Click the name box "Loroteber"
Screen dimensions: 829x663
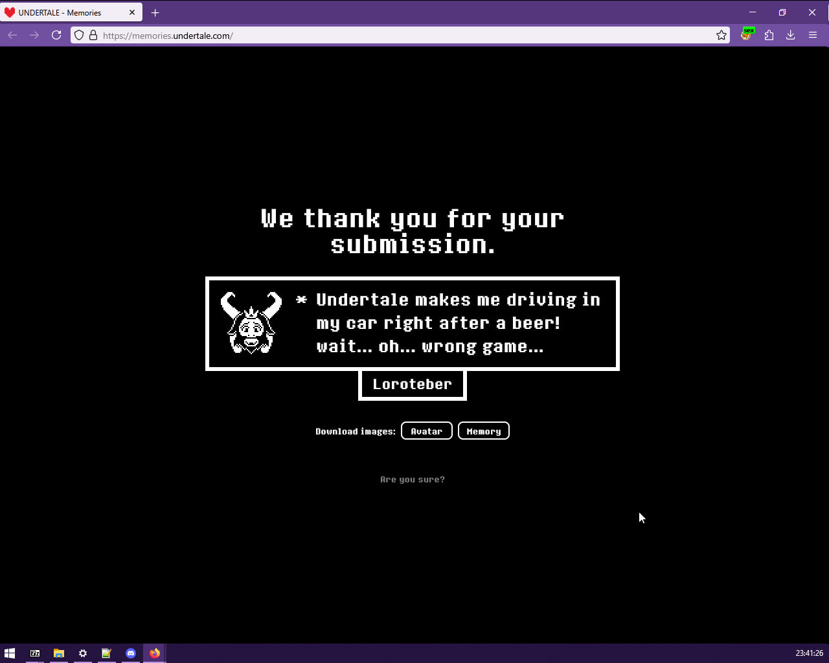413,385
